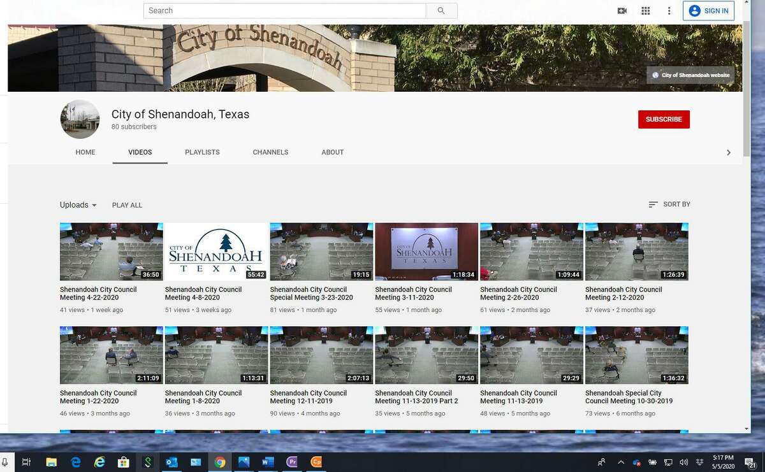
Task: Open the Uploads filter dropdown
Action: coord(77,204)
